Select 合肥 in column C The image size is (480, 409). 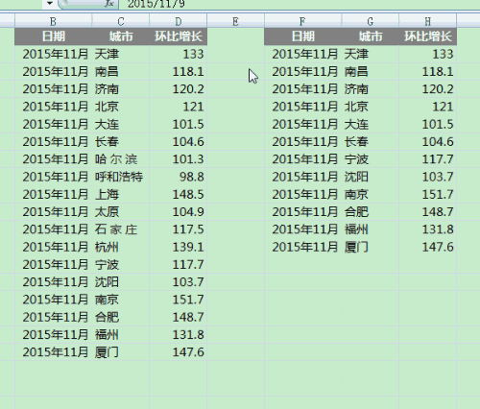(x=121, y=317)
